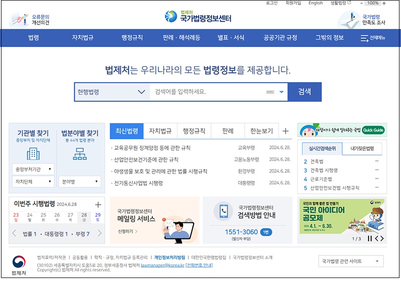Viewport: 401px width, 282px height.
Task: Open the 중앙부처기관 dropdown
Action: click(33, 169)
